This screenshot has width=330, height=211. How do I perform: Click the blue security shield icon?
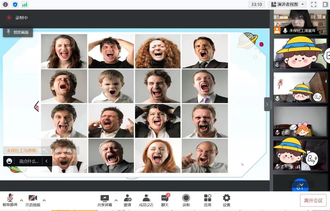click(15, 5)
